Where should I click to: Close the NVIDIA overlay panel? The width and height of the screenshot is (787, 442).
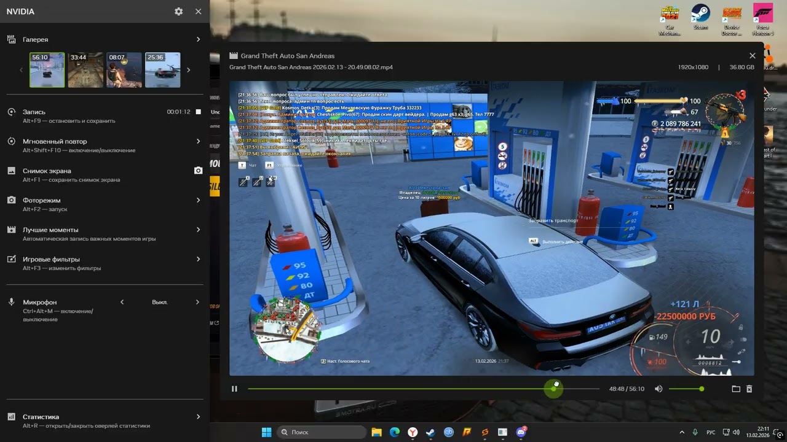pyautogui.click(x=198, y=11)
